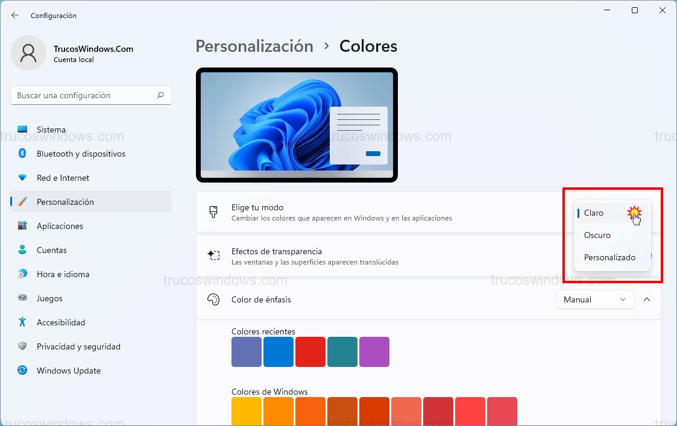Viewport: 677px width, 426px height.
Task: Select the Oscuro mode option
Action: click(596, 235)
